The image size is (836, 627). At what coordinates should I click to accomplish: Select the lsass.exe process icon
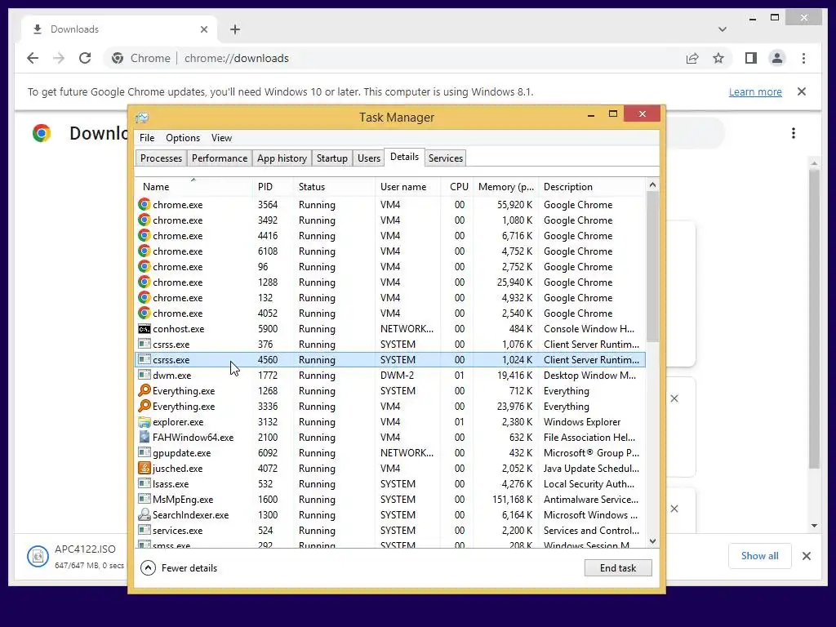(x=144, y=483)
